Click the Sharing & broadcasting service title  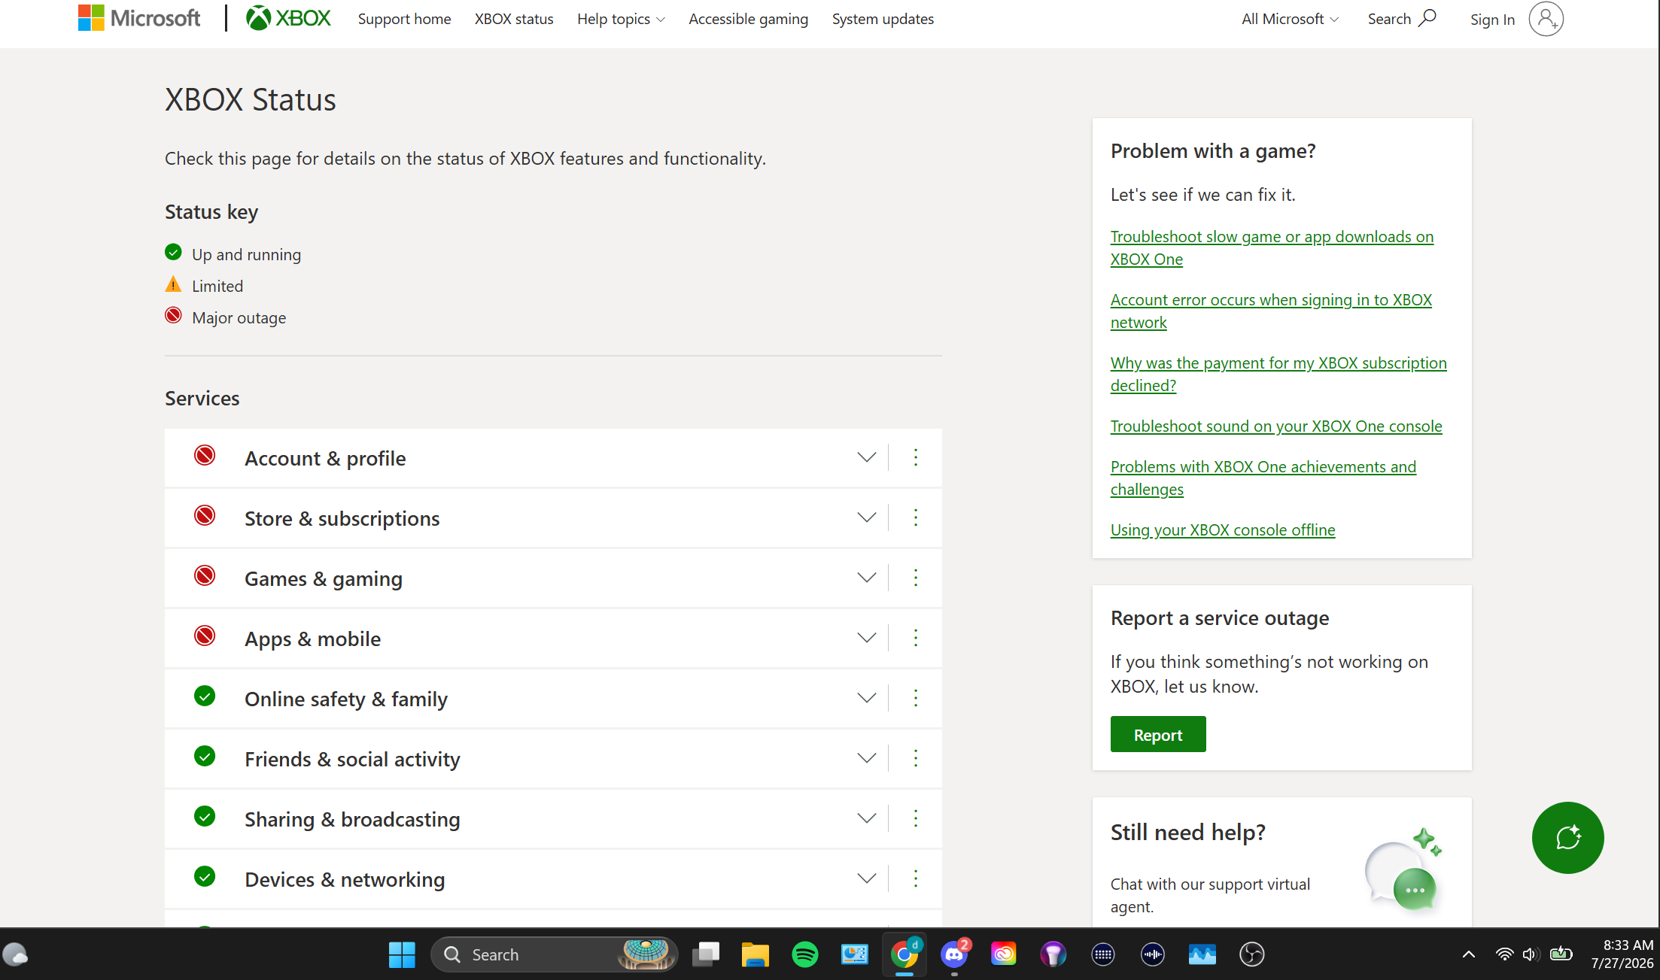point(352,819)
